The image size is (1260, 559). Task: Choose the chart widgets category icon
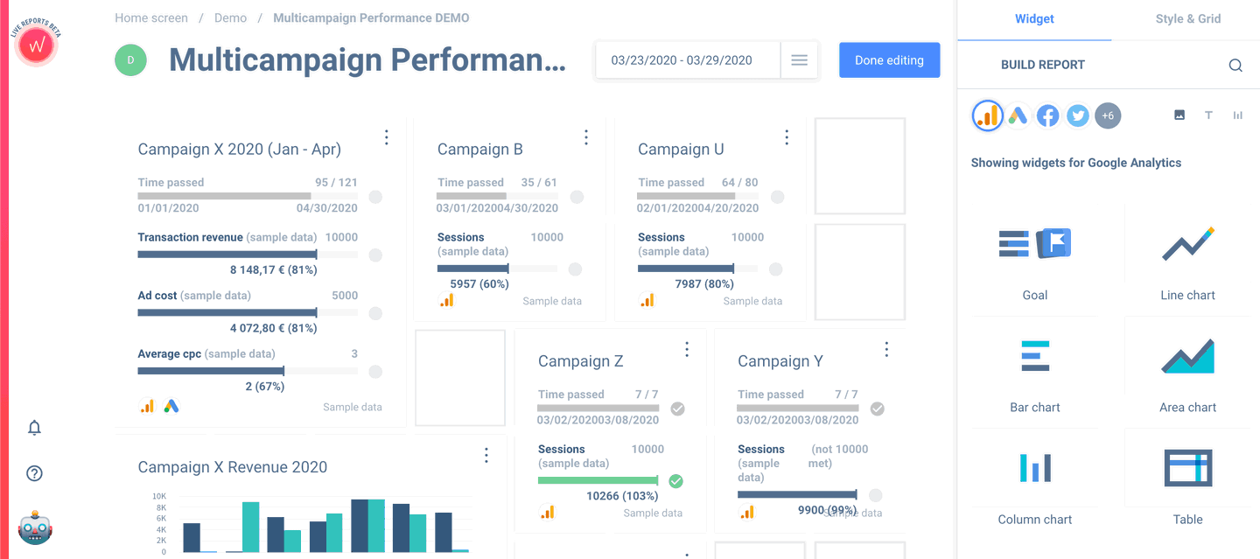1237,115
